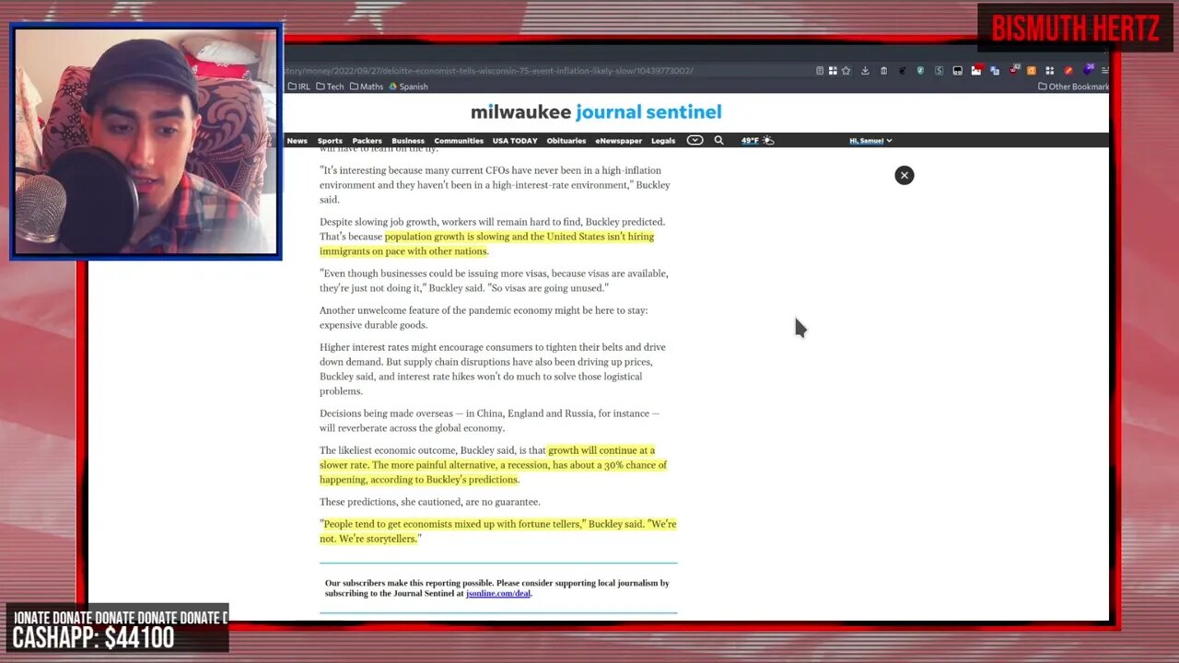Image resolution: width=1179 pixels, height=663 pixels.
Task: Click the weather icon beside 49°F
Action: tap(768, 141)
